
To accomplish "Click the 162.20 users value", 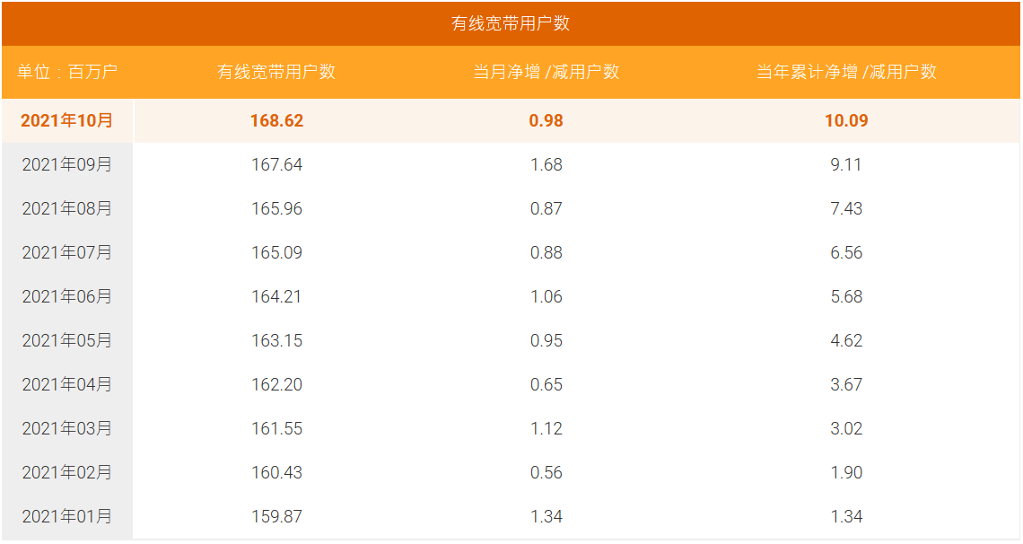I will 276,384.
